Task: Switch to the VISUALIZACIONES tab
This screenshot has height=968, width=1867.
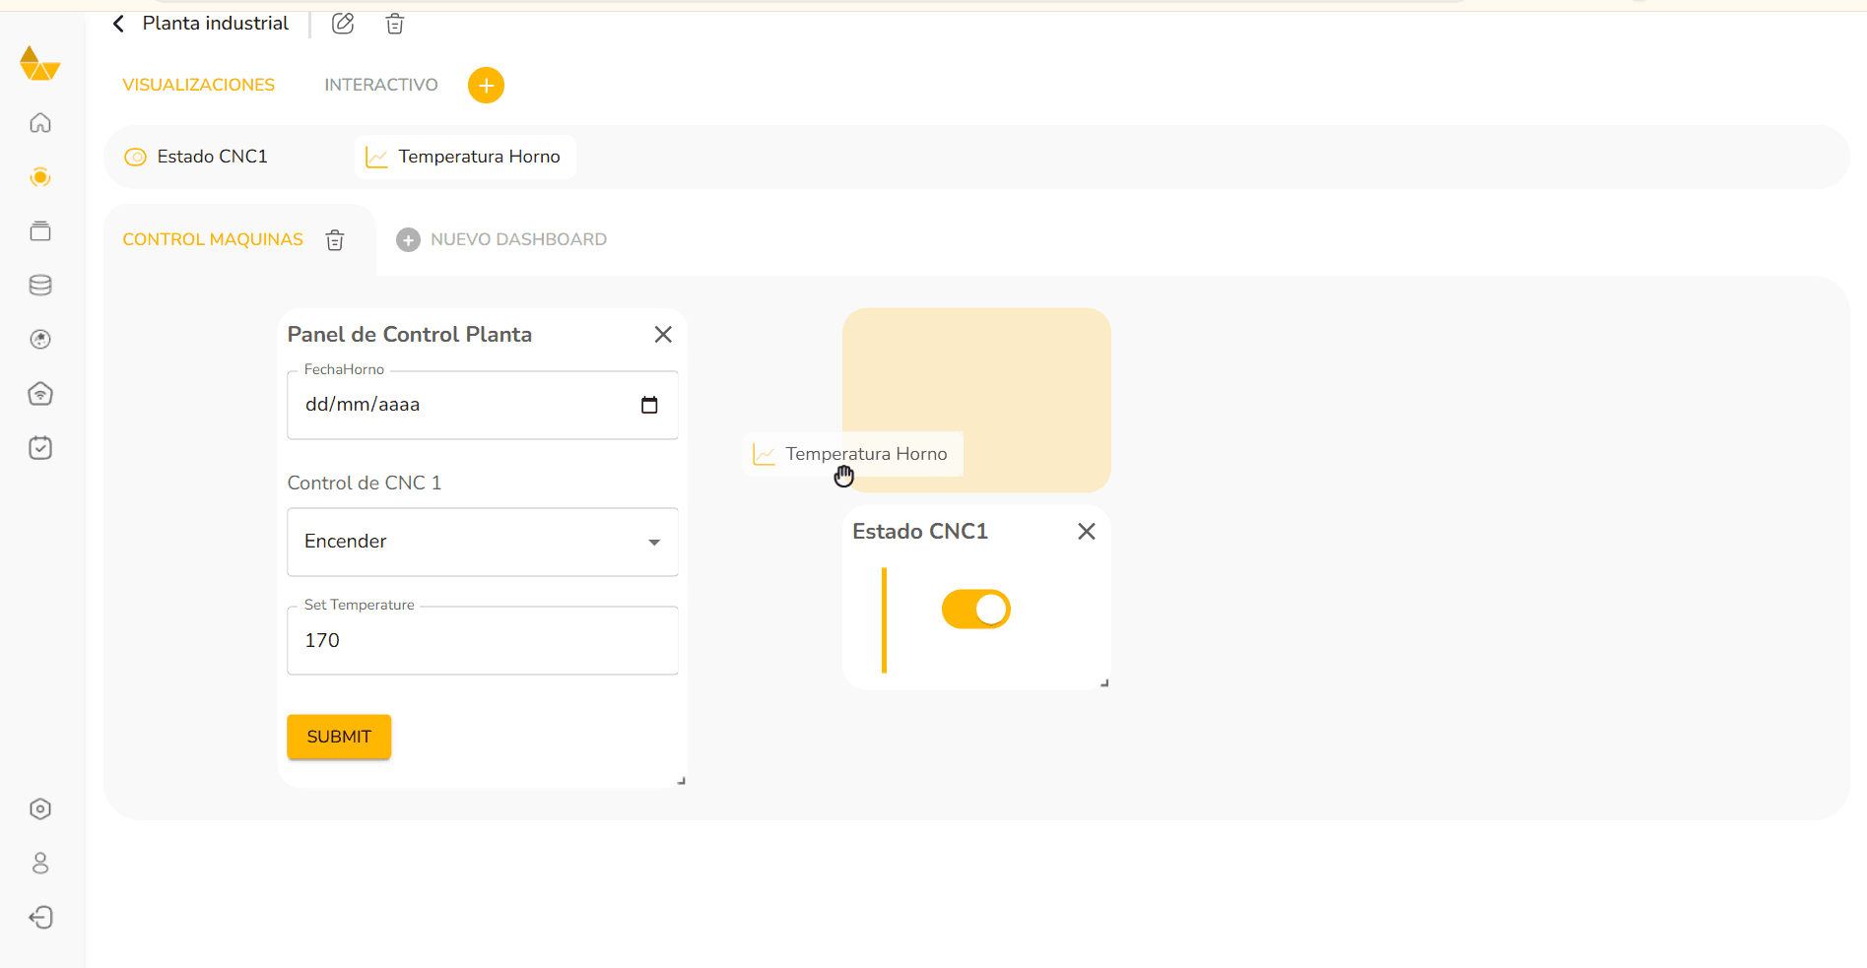Action: [198, 85]
